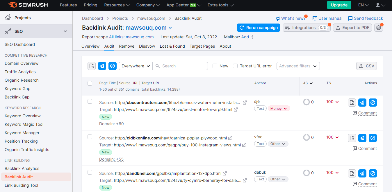Select the dandbnel.com row checkbox
392x192 pixels.
pyautogui.click(x=90, y=172)
